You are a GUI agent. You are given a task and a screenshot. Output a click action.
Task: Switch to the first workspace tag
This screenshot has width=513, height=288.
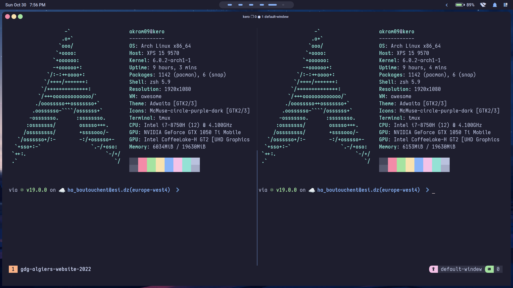pos(230,5)
